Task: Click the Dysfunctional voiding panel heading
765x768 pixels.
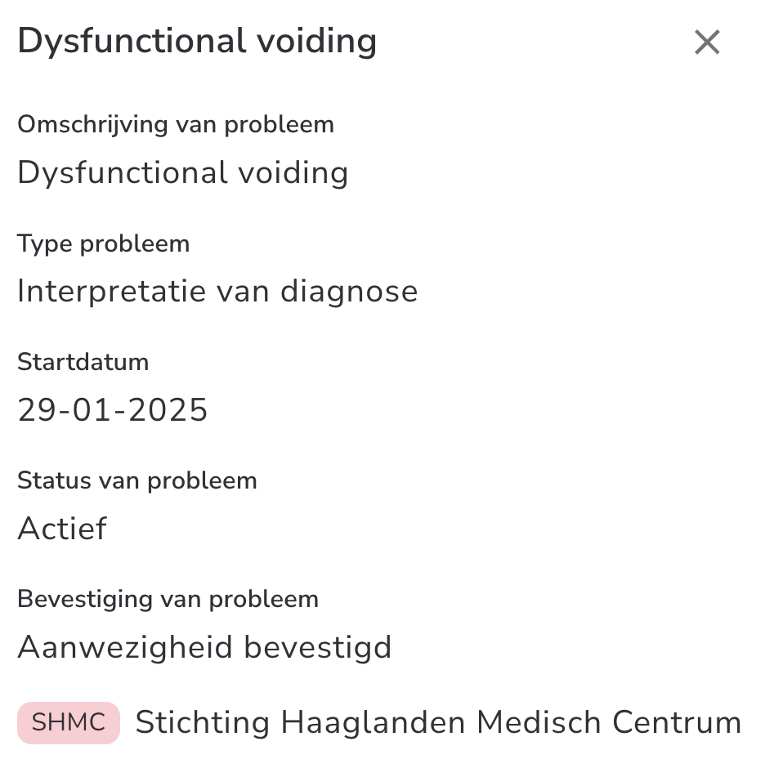Action: tap(197, 42)
